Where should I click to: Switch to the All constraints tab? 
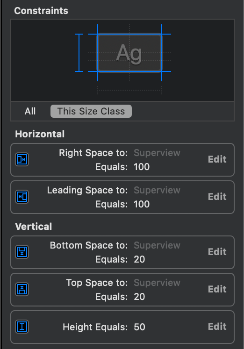(30, 111)
